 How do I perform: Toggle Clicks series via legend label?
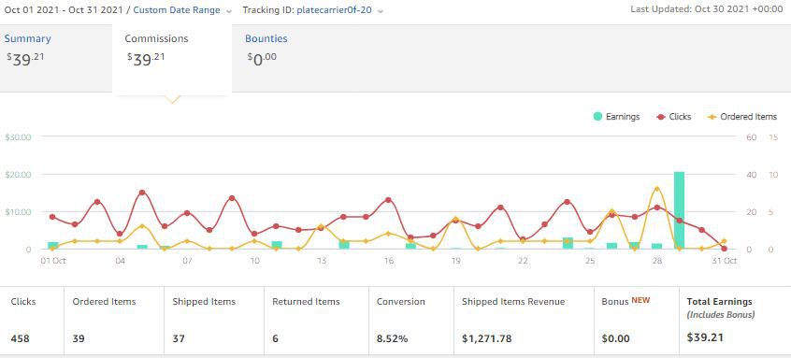680,117
